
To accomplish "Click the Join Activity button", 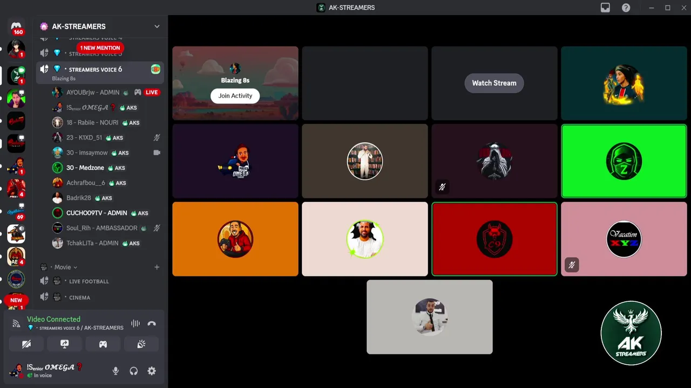I will pyautogui.click(x=235, y=95).
